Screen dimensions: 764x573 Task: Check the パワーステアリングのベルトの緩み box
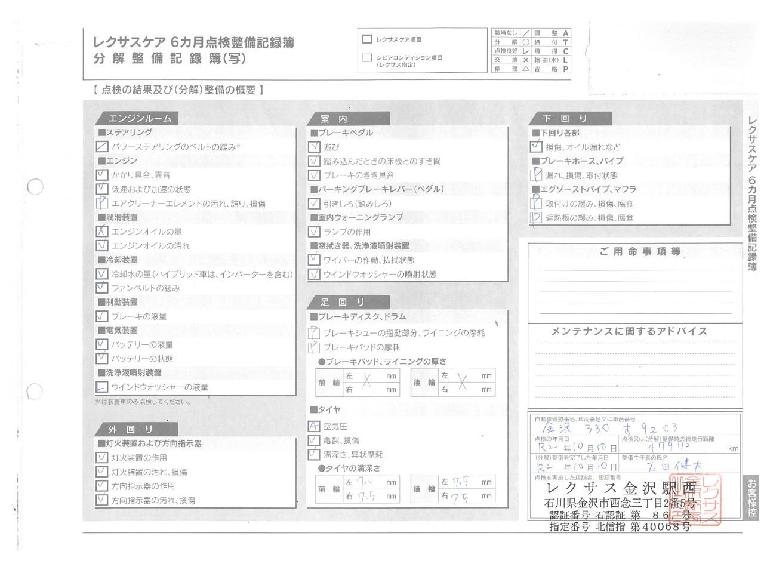click(x=102, y=147)
